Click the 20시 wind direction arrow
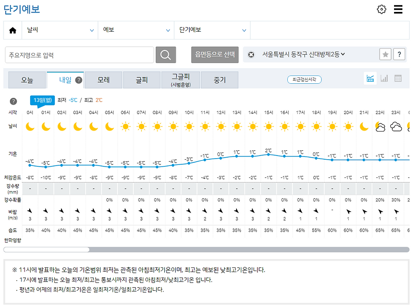This screenshot has width=417, height=308. click(348, 212)
